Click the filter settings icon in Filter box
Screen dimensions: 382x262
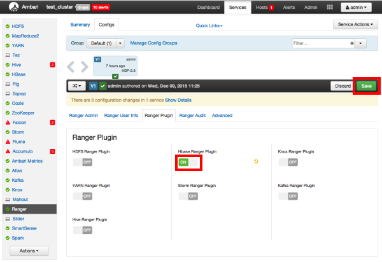[352, 43]
